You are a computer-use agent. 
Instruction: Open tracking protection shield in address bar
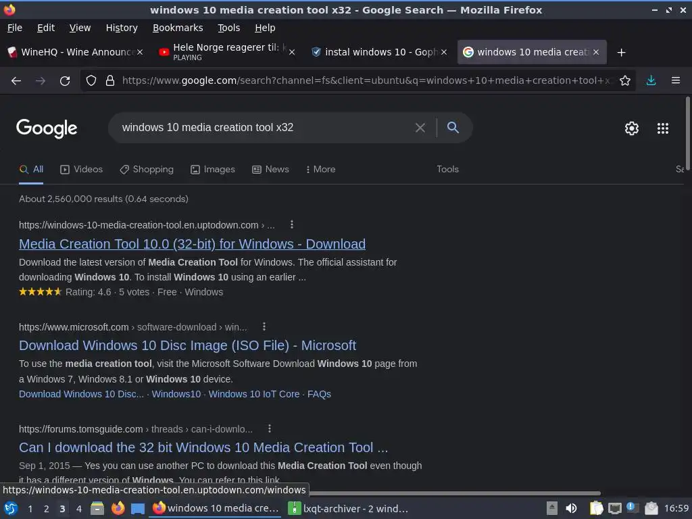pos(91,80)
